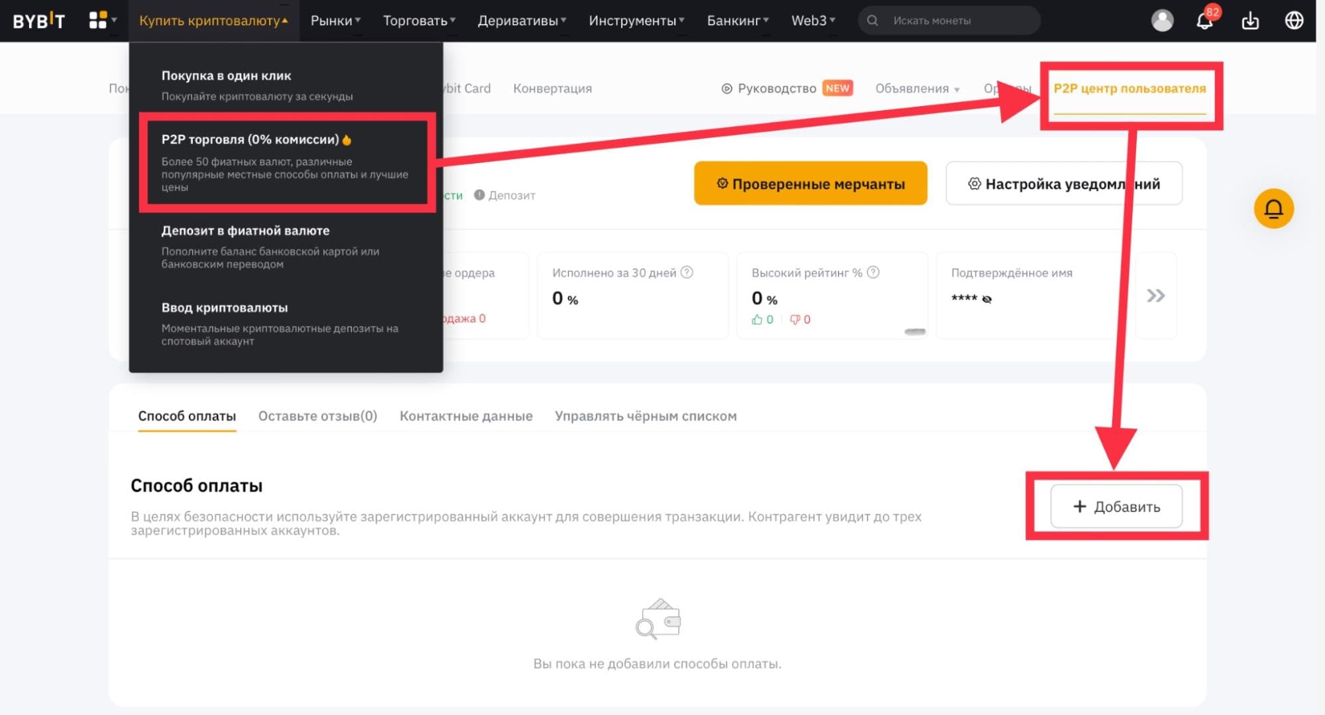Click the NEW badge near Руководство
The image size is (1325, 715).
tap(837, 88)
